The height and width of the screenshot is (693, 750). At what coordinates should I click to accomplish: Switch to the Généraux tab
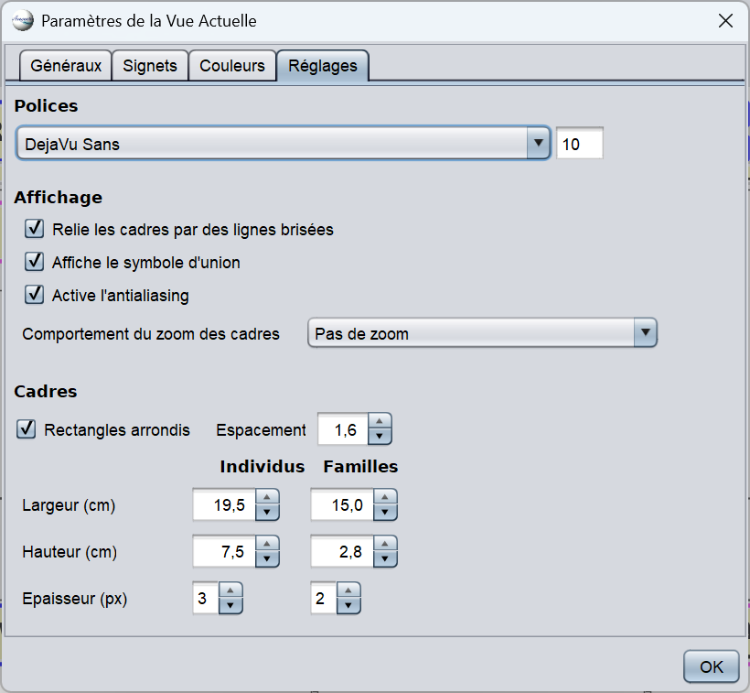tap(65, 66)
